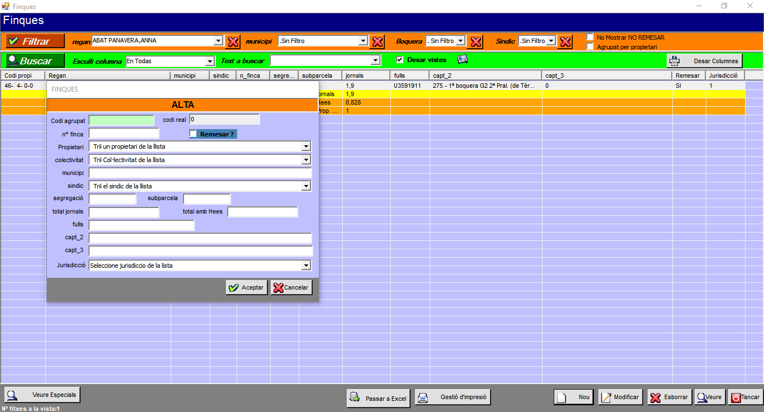Viewport: 764px width, 412px height.
Task: Click the saved views icon beside Desar vistes
Action: 463,60
